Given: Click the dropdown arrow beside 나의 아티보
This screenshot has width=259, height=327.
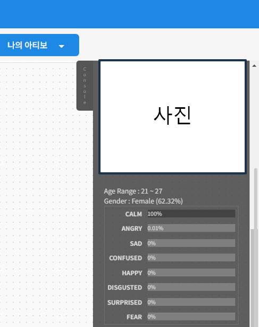Looking at the screenshot, I should pos(61,46).
